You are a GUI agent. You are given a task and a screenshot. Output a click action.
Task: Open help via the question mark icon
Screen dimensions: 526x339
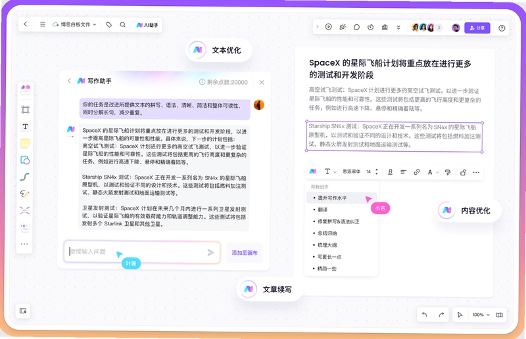502,28
